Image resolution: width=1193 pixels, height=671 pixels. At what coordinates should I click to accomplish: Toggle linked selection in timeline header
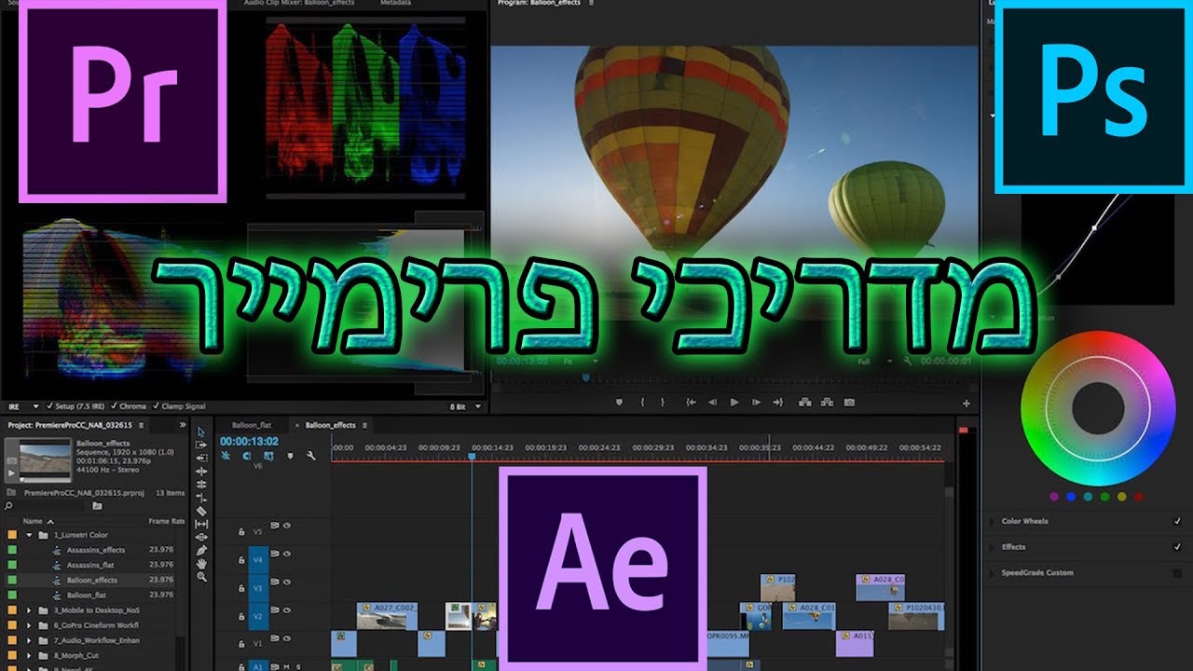tap(268, 456)
